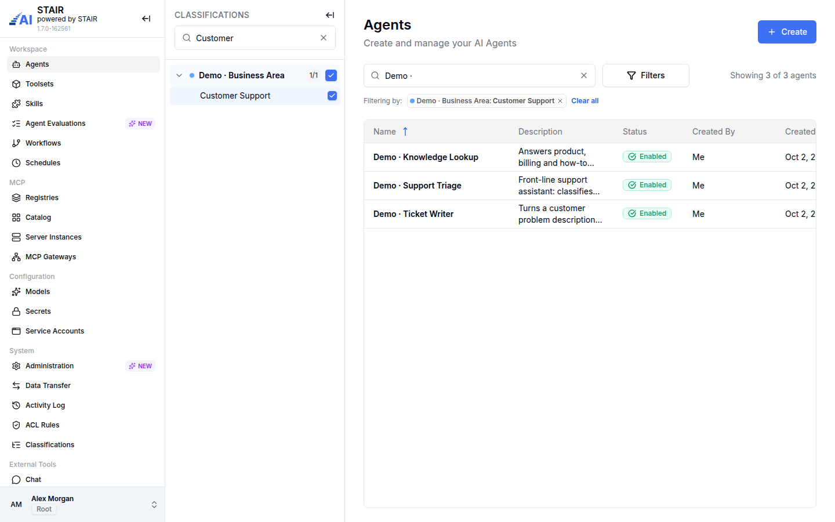Open the Demo · Ticket Writer agent

413,214
